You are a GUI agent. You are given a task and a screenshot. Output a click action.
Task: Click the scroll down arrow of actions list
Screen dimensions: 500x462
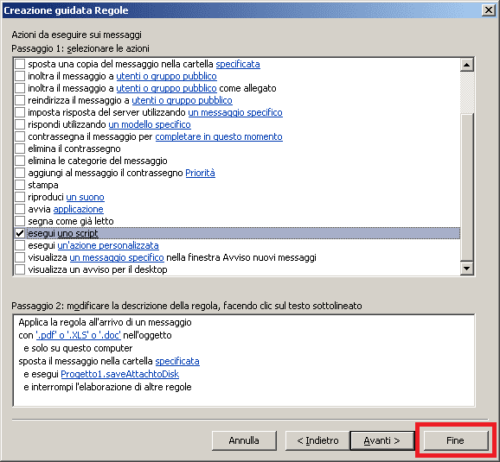[467, 269]
